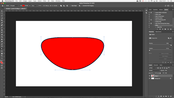Click the red Fill color swatch
Viewport: 174px width, 98px height.
pyautogui.click(x=23, y=6)
